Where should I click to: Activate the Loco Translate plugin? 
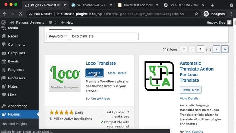point(94,73)
